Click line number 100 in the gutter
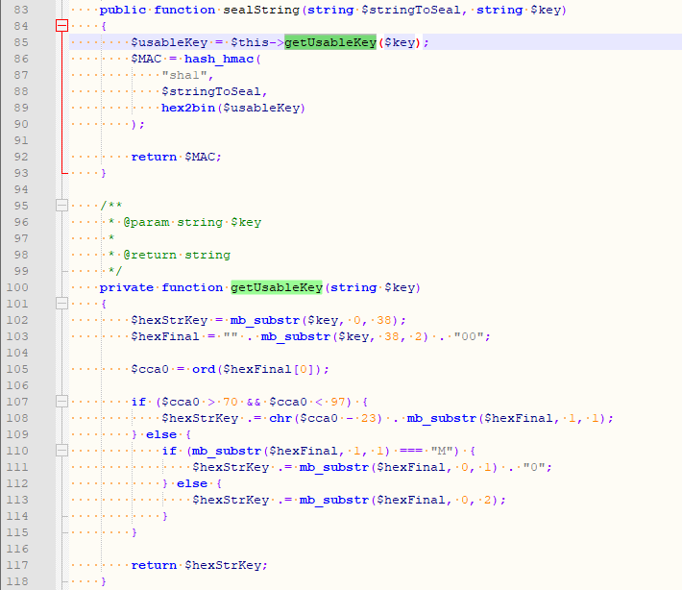The width and height of the screenshot is (682, 590). point(17,287)
